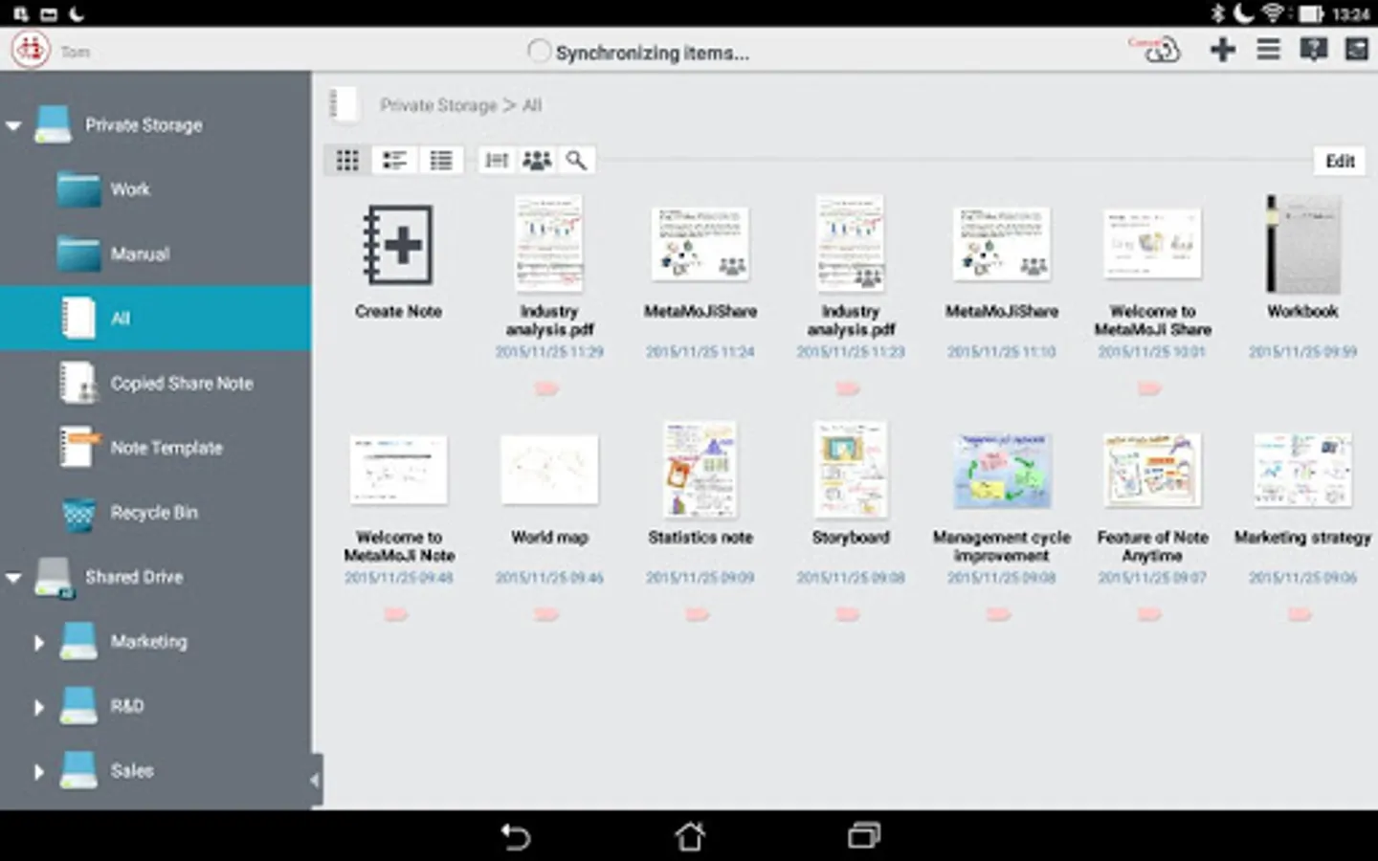Viewport: 1378px width, 861px height.
Task: Tap the pink tag under Statistics note
Action: point(698,614)
